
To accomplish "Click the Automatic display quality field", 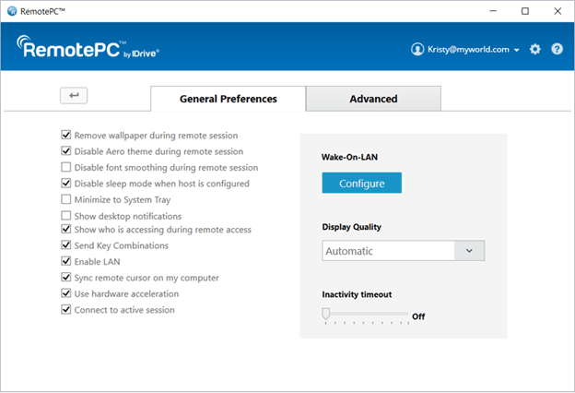I will click(403, 251).
